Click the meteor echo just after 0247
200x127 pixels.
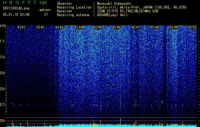[136, 103]
